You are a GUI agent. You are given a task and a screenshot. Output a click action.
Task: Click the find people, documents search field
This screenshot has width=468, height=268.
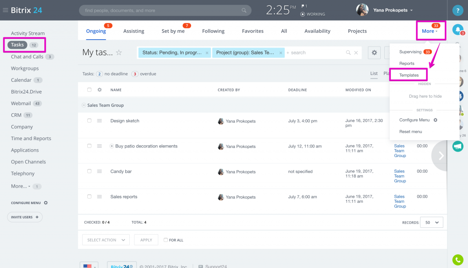click(x=165, y=11)
